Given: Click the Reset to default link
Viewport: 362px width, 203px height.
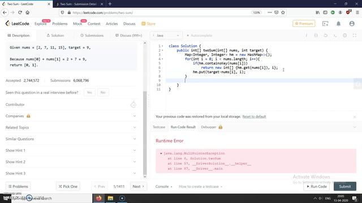Looking at the screenshot, I should point(254,117).
